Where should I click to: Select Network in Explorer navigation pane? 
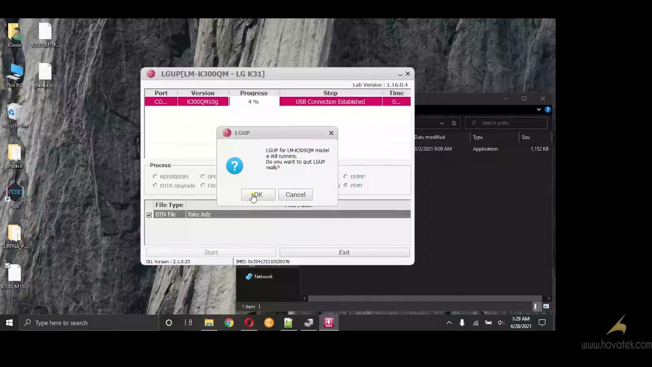pos(263,277)
